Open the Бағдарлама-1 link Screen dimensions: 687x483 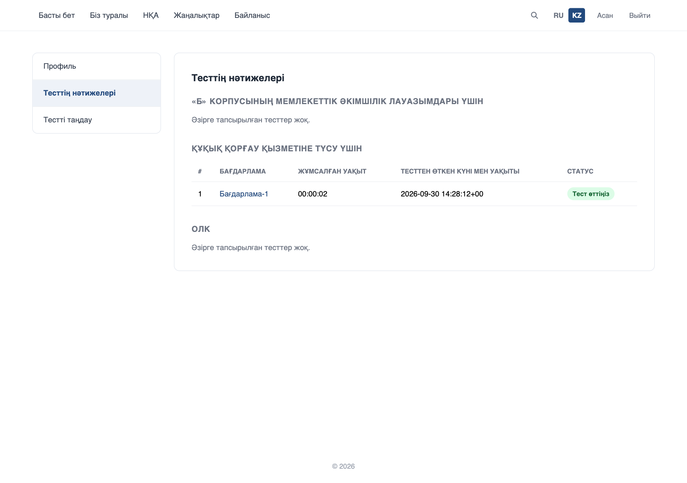244,194
